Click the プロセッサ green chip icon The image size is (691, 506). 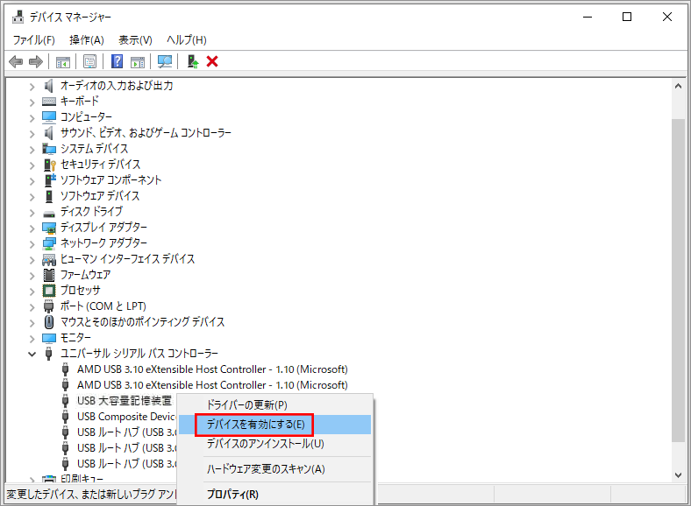[49, 291]
